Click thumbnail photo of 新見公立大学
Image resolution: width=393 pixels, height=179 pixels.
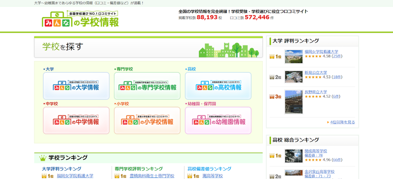294,77
